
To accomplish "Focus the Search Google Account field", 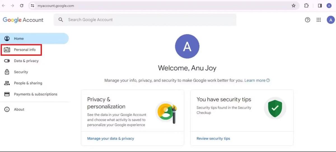I will click(145, 20).
